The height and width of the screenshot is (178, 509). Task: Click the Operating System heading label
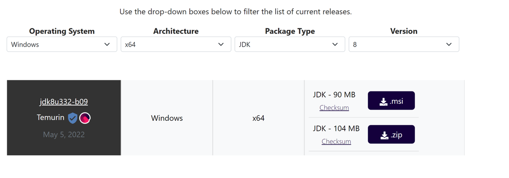tap(62, 31)
